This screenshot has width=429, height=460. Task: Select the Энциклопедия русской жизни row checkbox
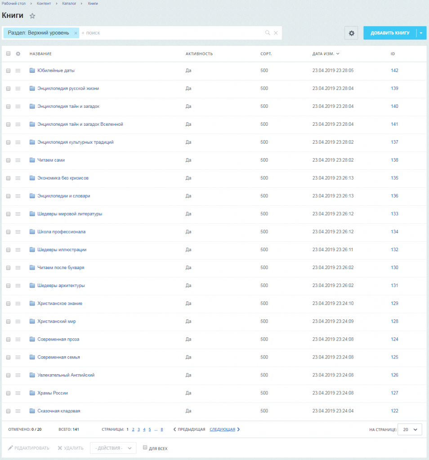pos(8,88)
